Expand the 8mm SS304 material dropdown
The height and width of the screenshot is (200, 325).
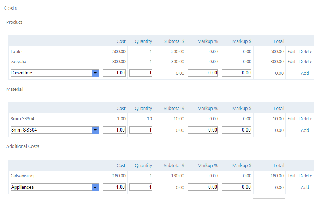coord(95,130)
